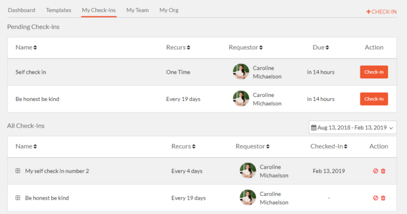Image resolution: width=407 pixels, height=214 pixels.
Task: Sort pending check-ins by Name
Action: [x=26, y=48]
